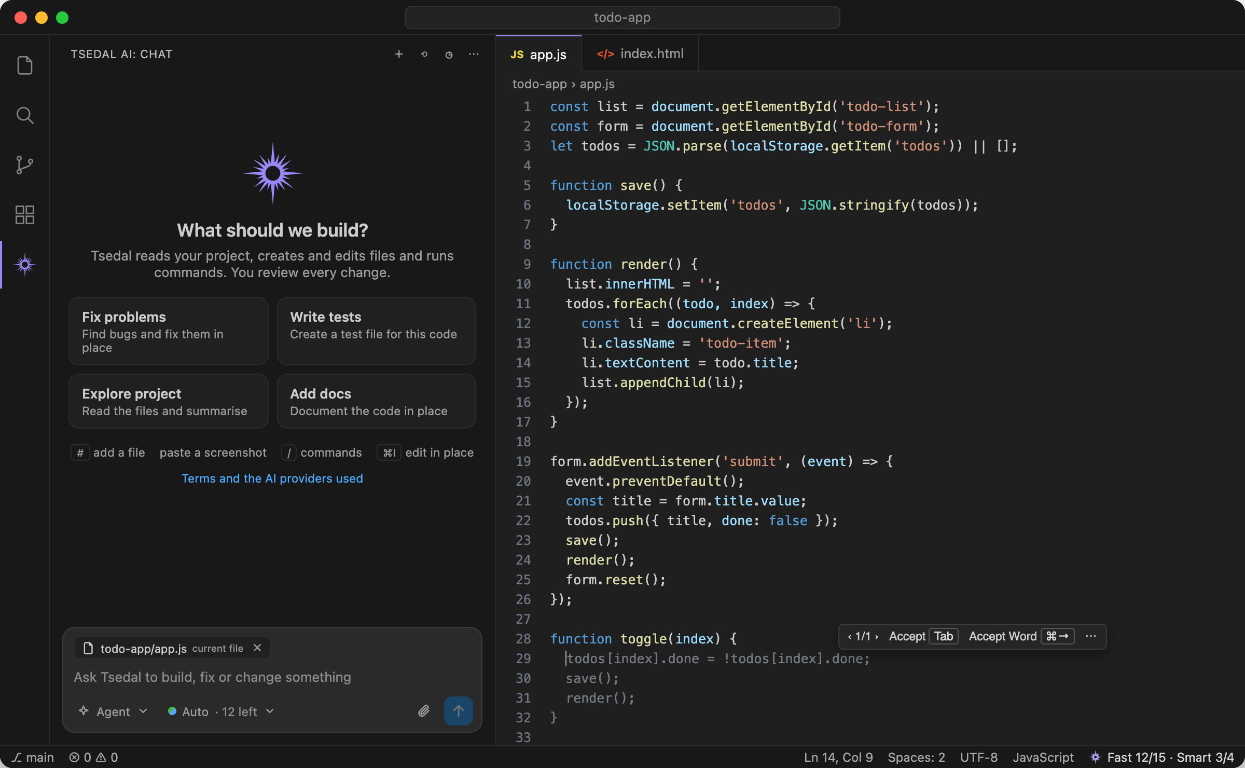Click the 'edit in place' hint
This screenshot has height=768, width=1245.
point(425,452)
